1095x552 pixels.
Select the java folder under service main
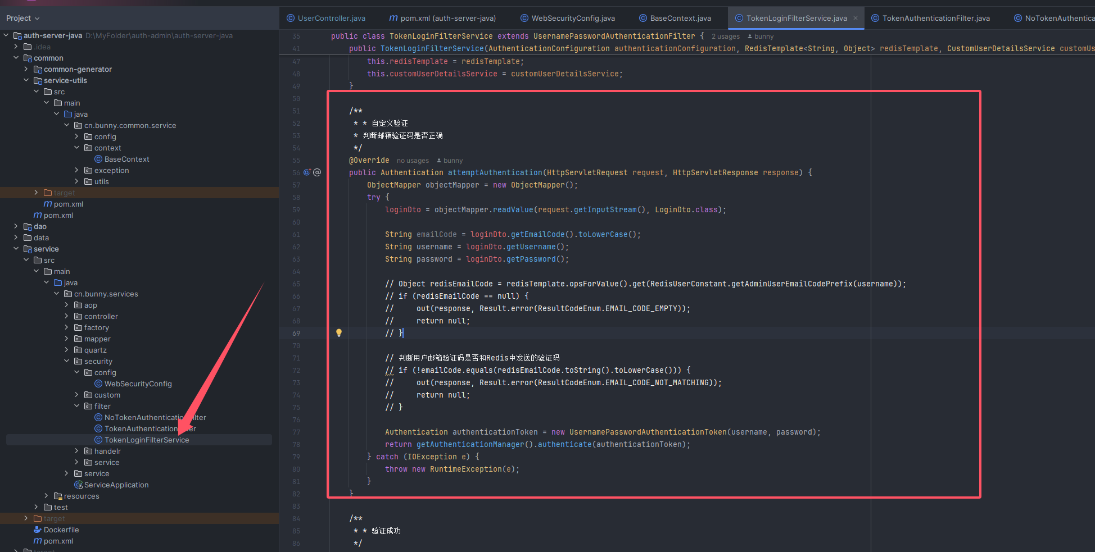(70, 282)
